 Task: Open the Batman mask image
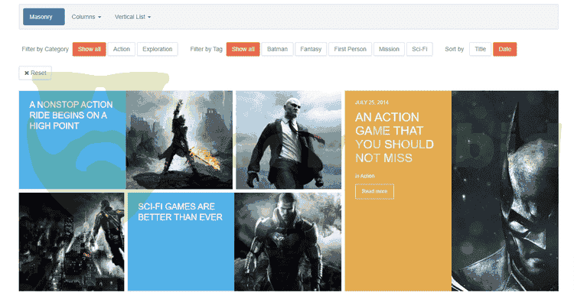tap(505, 190)
